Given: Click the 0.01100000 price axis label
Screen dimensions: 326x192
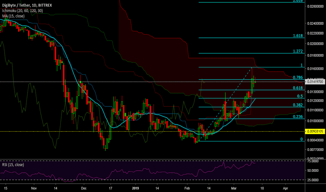Looking at the screenshot, I should (x=316, y=110).
